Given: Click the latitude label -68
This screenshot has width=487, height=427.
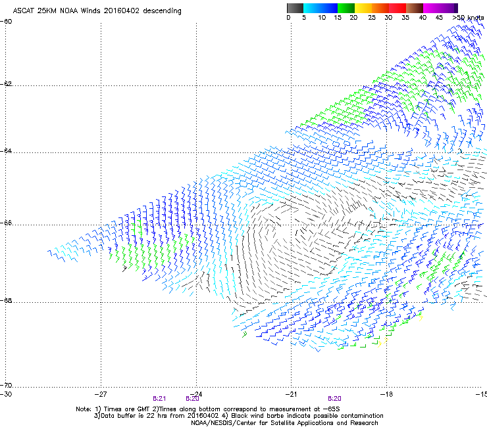Looking at the screenshot, I should (x=6, y=301).
